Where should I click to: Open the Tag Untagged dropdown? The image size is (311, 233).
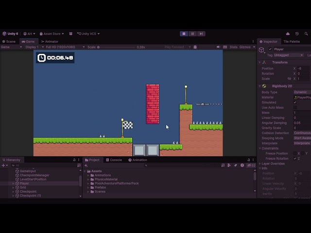[x=289, y=55]
